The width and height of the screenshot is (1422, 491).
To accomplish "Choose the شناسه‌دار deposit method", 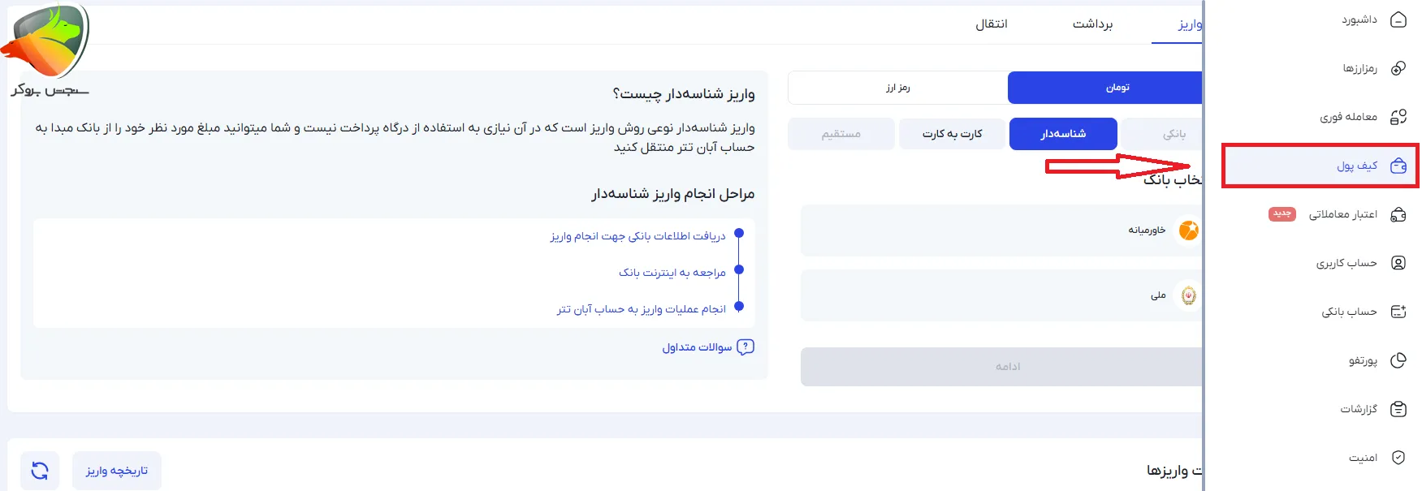I will tap(1063, 134).
